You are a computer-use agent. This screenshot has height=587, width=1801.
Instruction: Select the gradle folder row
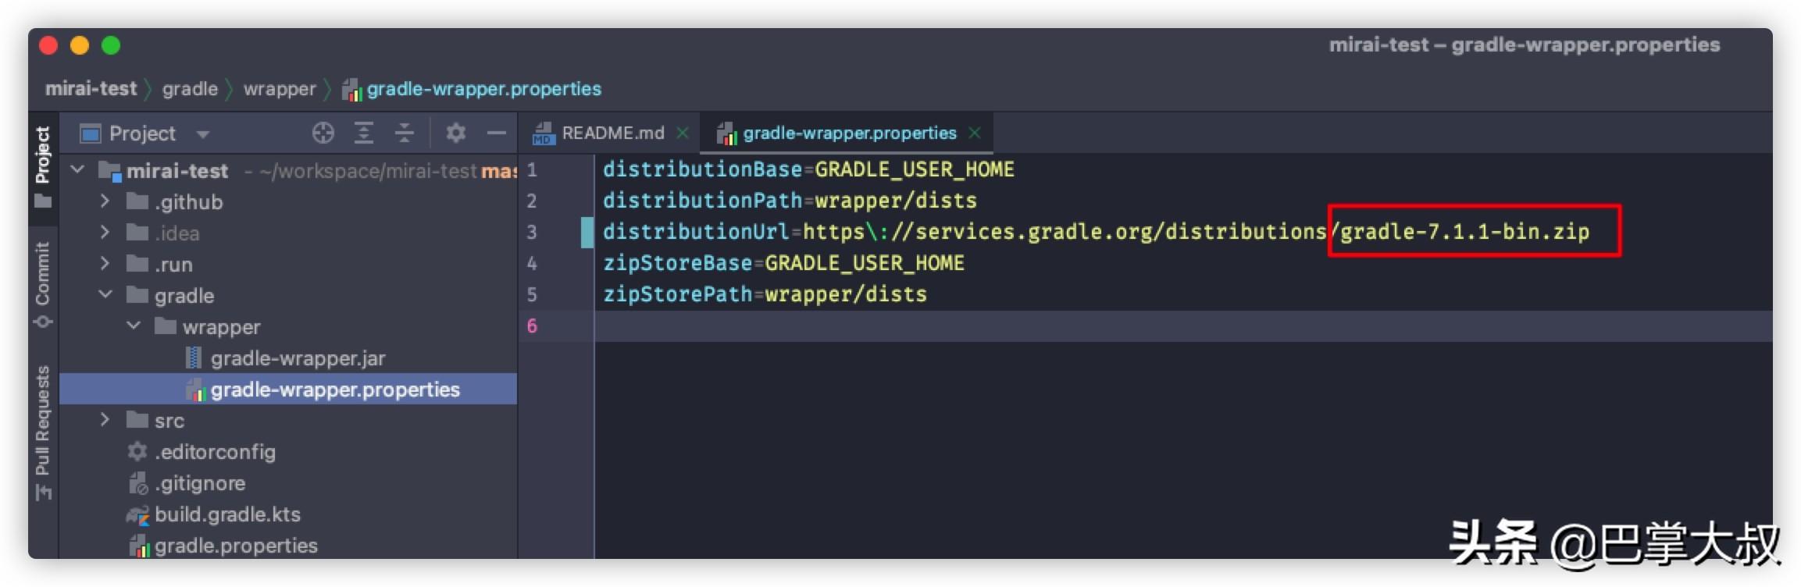[x=289, y=295]
